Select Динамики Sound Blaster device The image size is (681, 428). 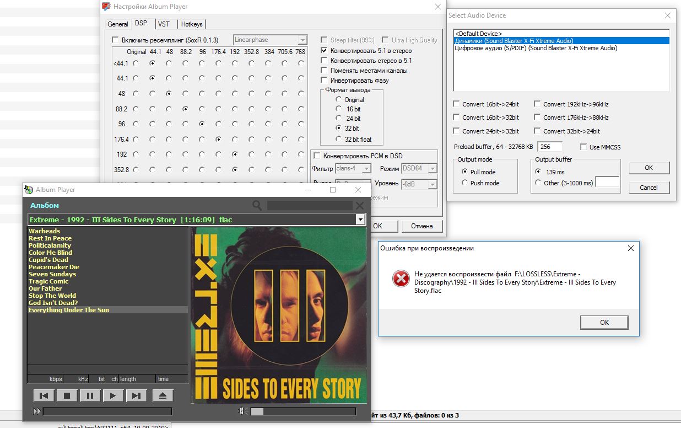coord(561,41)
